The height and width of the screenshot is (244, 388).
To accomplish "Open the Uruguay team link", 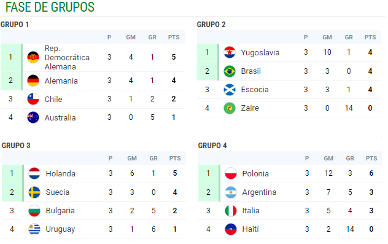I will point(60,229).
